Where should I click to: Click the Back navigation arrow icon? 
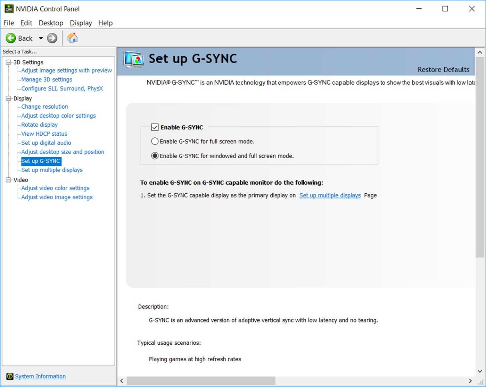tap(11, 38)
